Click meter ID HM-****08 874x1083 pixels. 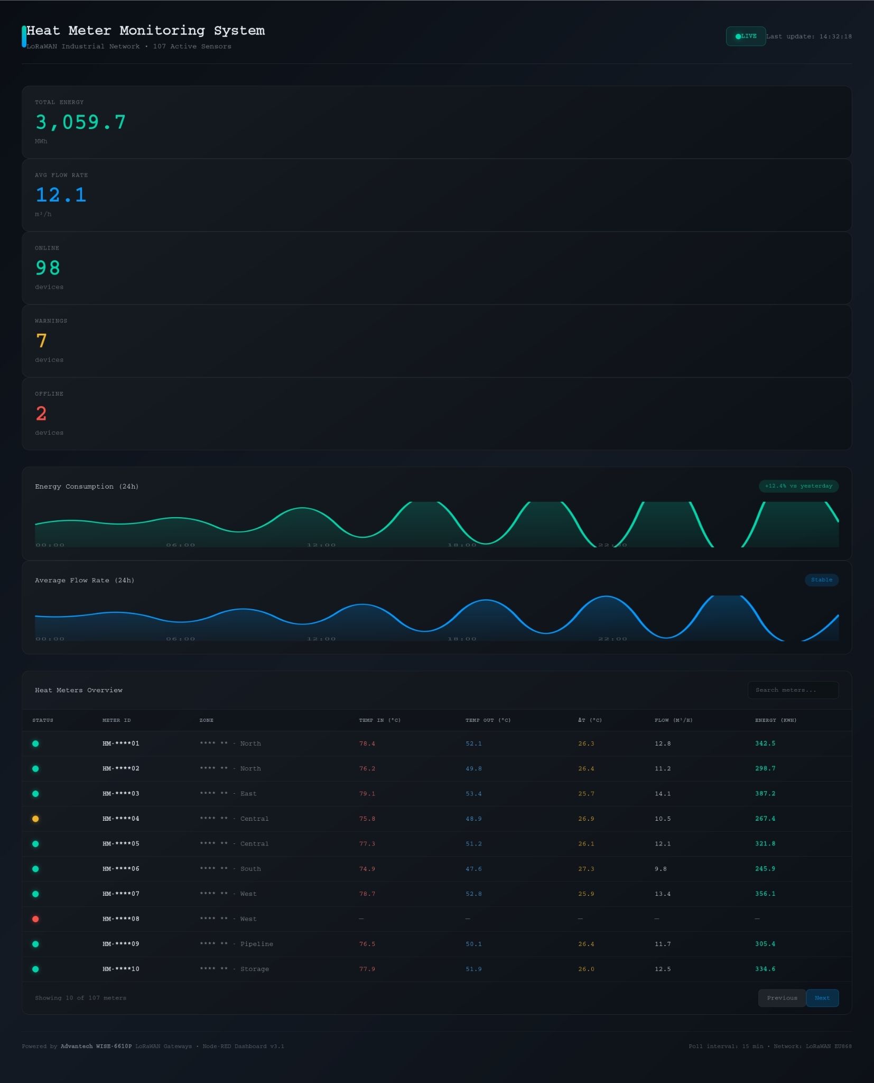[x=121, y=919]
